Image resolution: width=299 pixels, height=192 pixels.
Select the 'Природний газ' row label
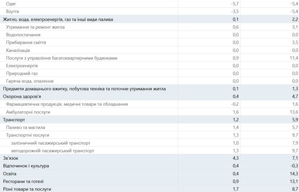pos(22,73)
